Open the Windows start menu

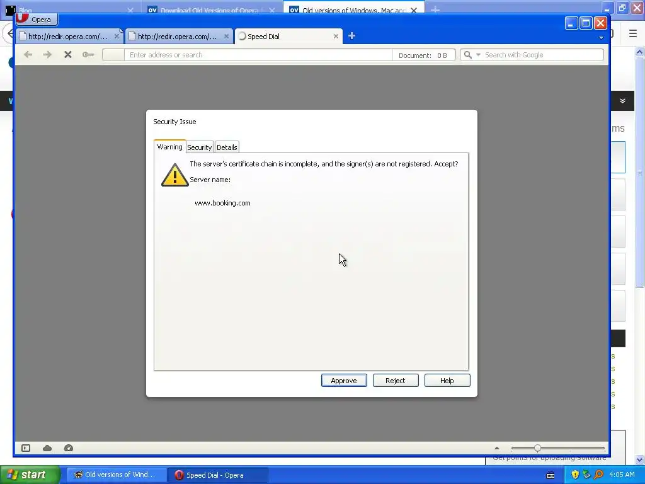click(30, 475)
